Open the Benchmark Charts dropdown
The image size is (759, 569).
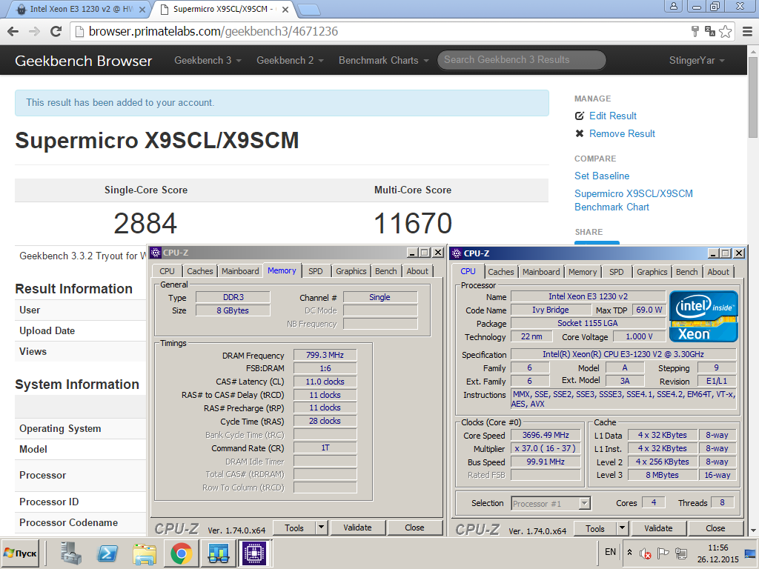(x=384, y=61)
